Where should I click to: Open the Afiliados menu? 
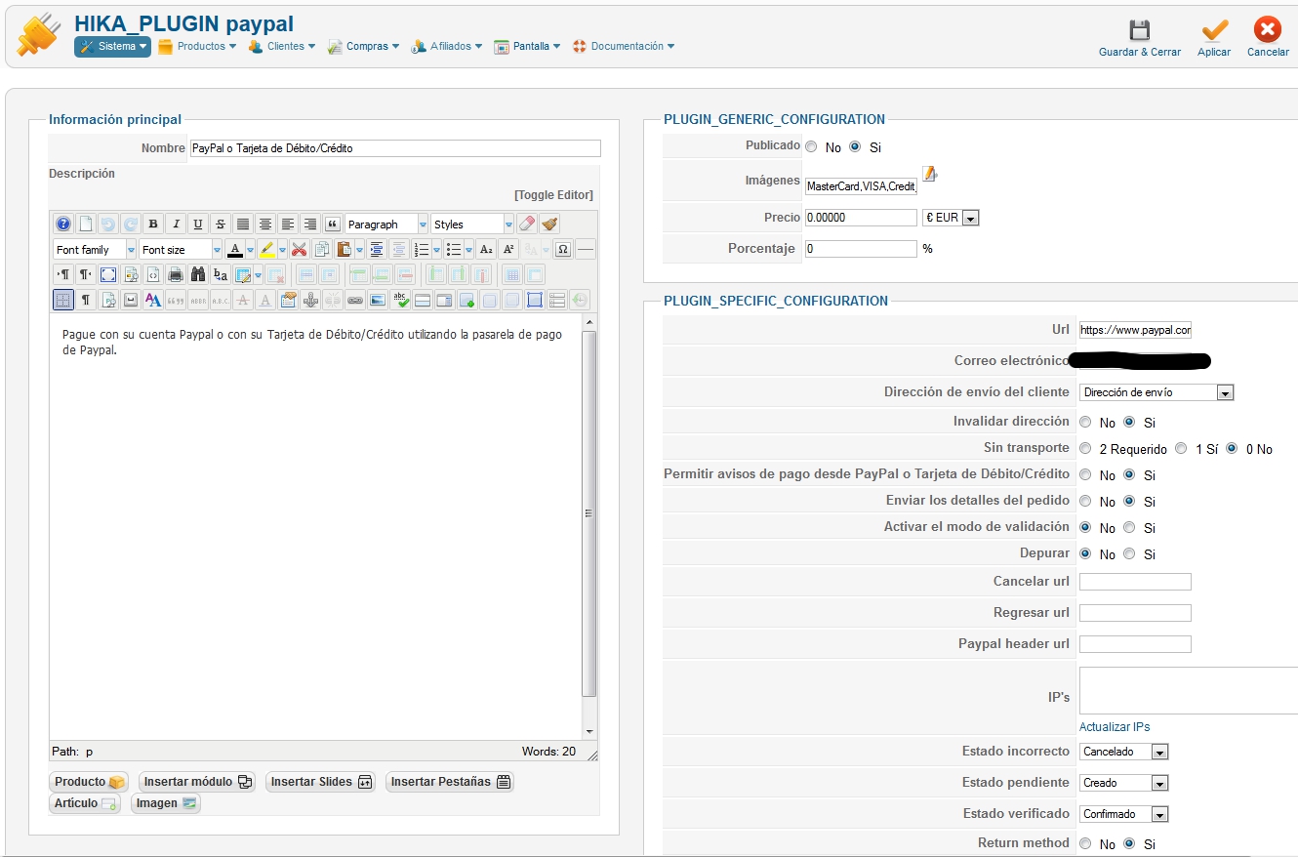[x=447, y=46]
